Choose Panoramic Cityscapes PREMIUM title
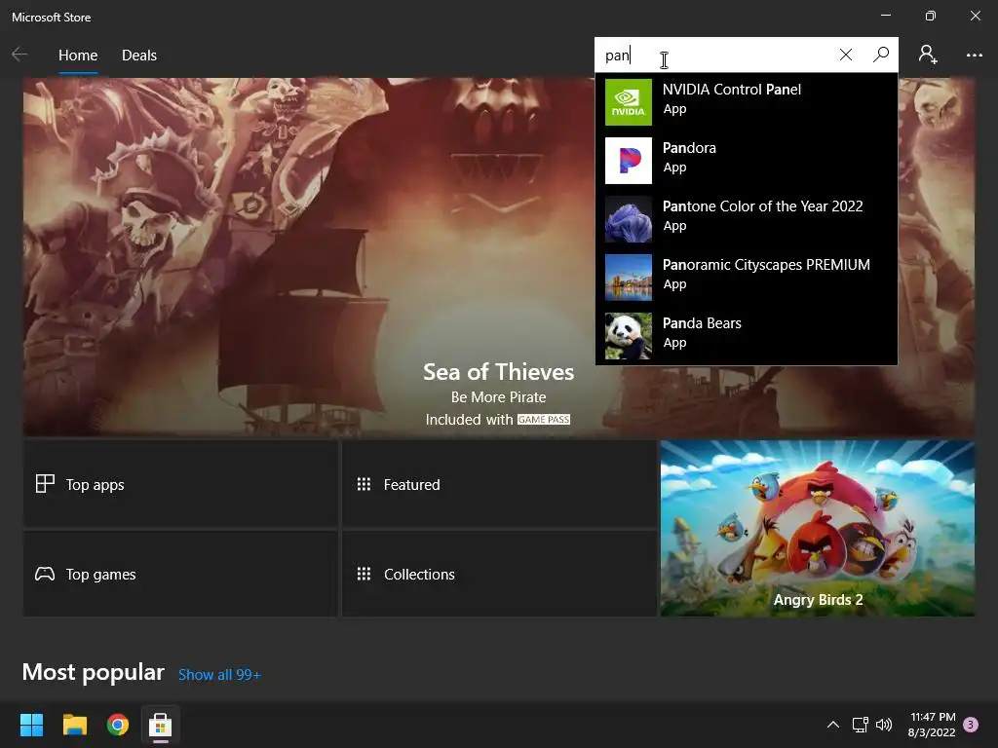Viewport: 998px width, 748px height. (x=766, y=265)
